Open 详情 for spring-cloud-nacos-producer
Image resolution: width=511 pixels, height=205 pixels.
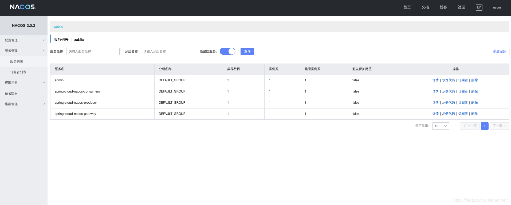tap(435, 103)
